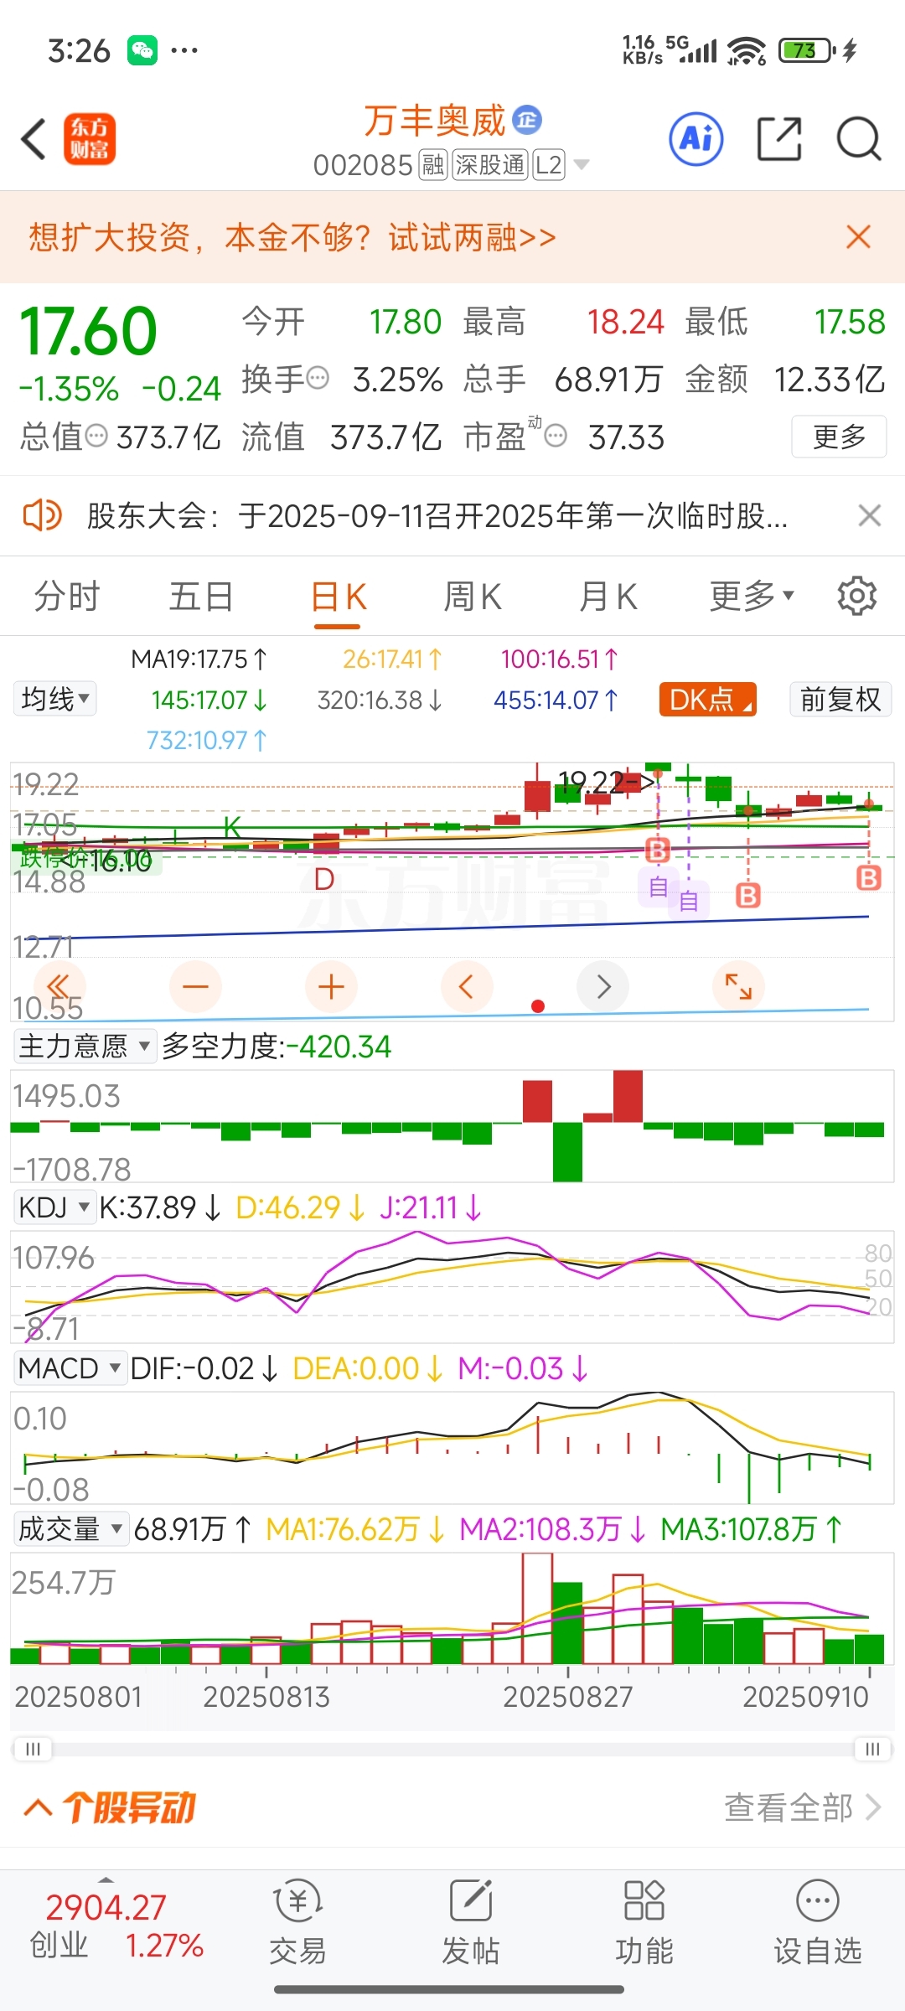Switch to the 五日 tab
Image resolution: width=905 pixels, height=2011 pixels.
point(201,597)
